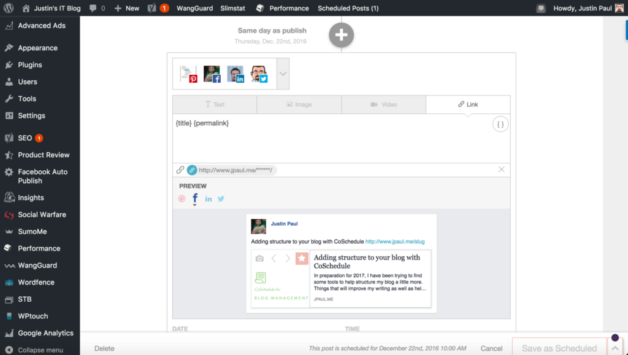Viewport: 628px width, 355px height.
Task: Open Slimstat in the admin bar
Action: [x=232, y=8]
